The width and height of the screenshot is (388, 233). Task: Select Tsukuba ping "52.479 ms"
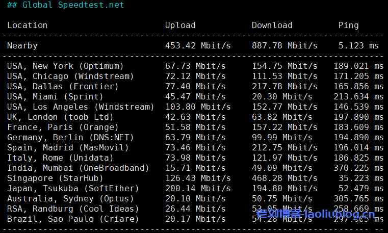point(361,189)
